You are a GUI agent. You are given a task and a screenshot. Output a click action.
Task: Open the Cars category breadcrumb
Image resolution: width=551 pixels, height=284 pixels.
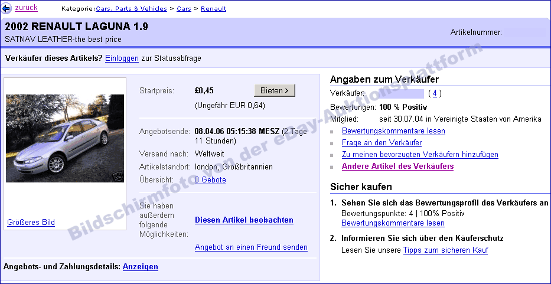[184, 8]
